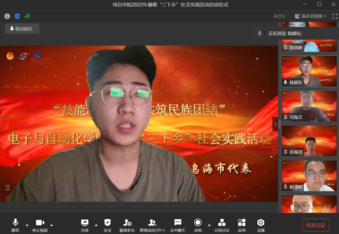Toggle recording (录制)

point(198,225)
